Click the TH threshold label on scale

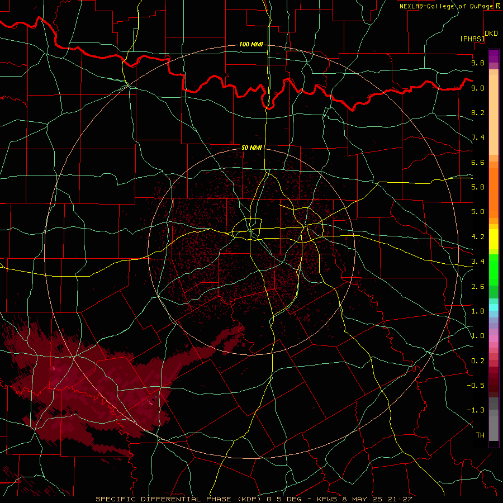[x=480, y=435]
